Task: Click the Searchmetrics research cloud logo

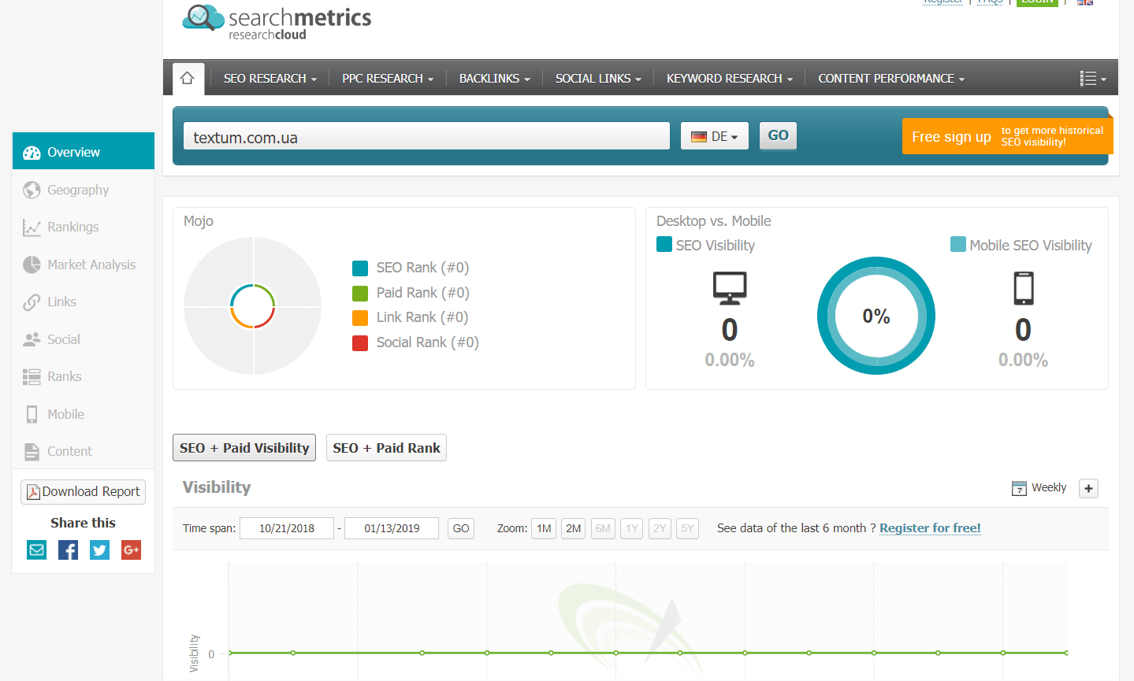Action: click(277, 21)
